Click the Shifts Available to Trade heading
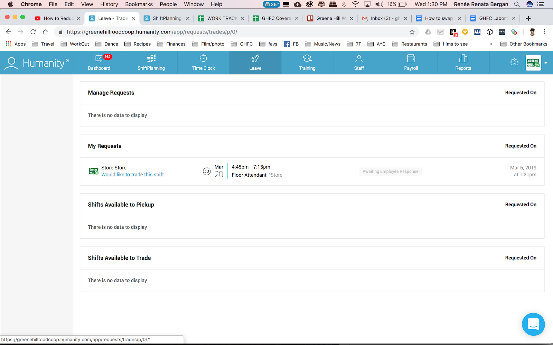The width and height of the screenshot is (553, 345). coord(119,258)
